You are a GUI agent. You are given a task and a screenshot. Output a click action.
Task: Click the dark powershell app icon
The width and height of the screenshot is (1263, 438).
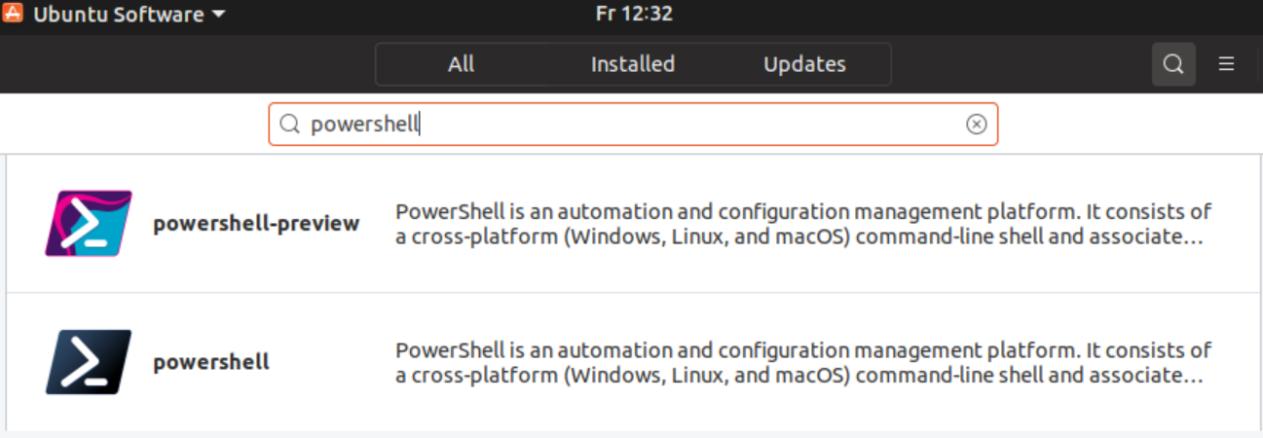(89, 362)
